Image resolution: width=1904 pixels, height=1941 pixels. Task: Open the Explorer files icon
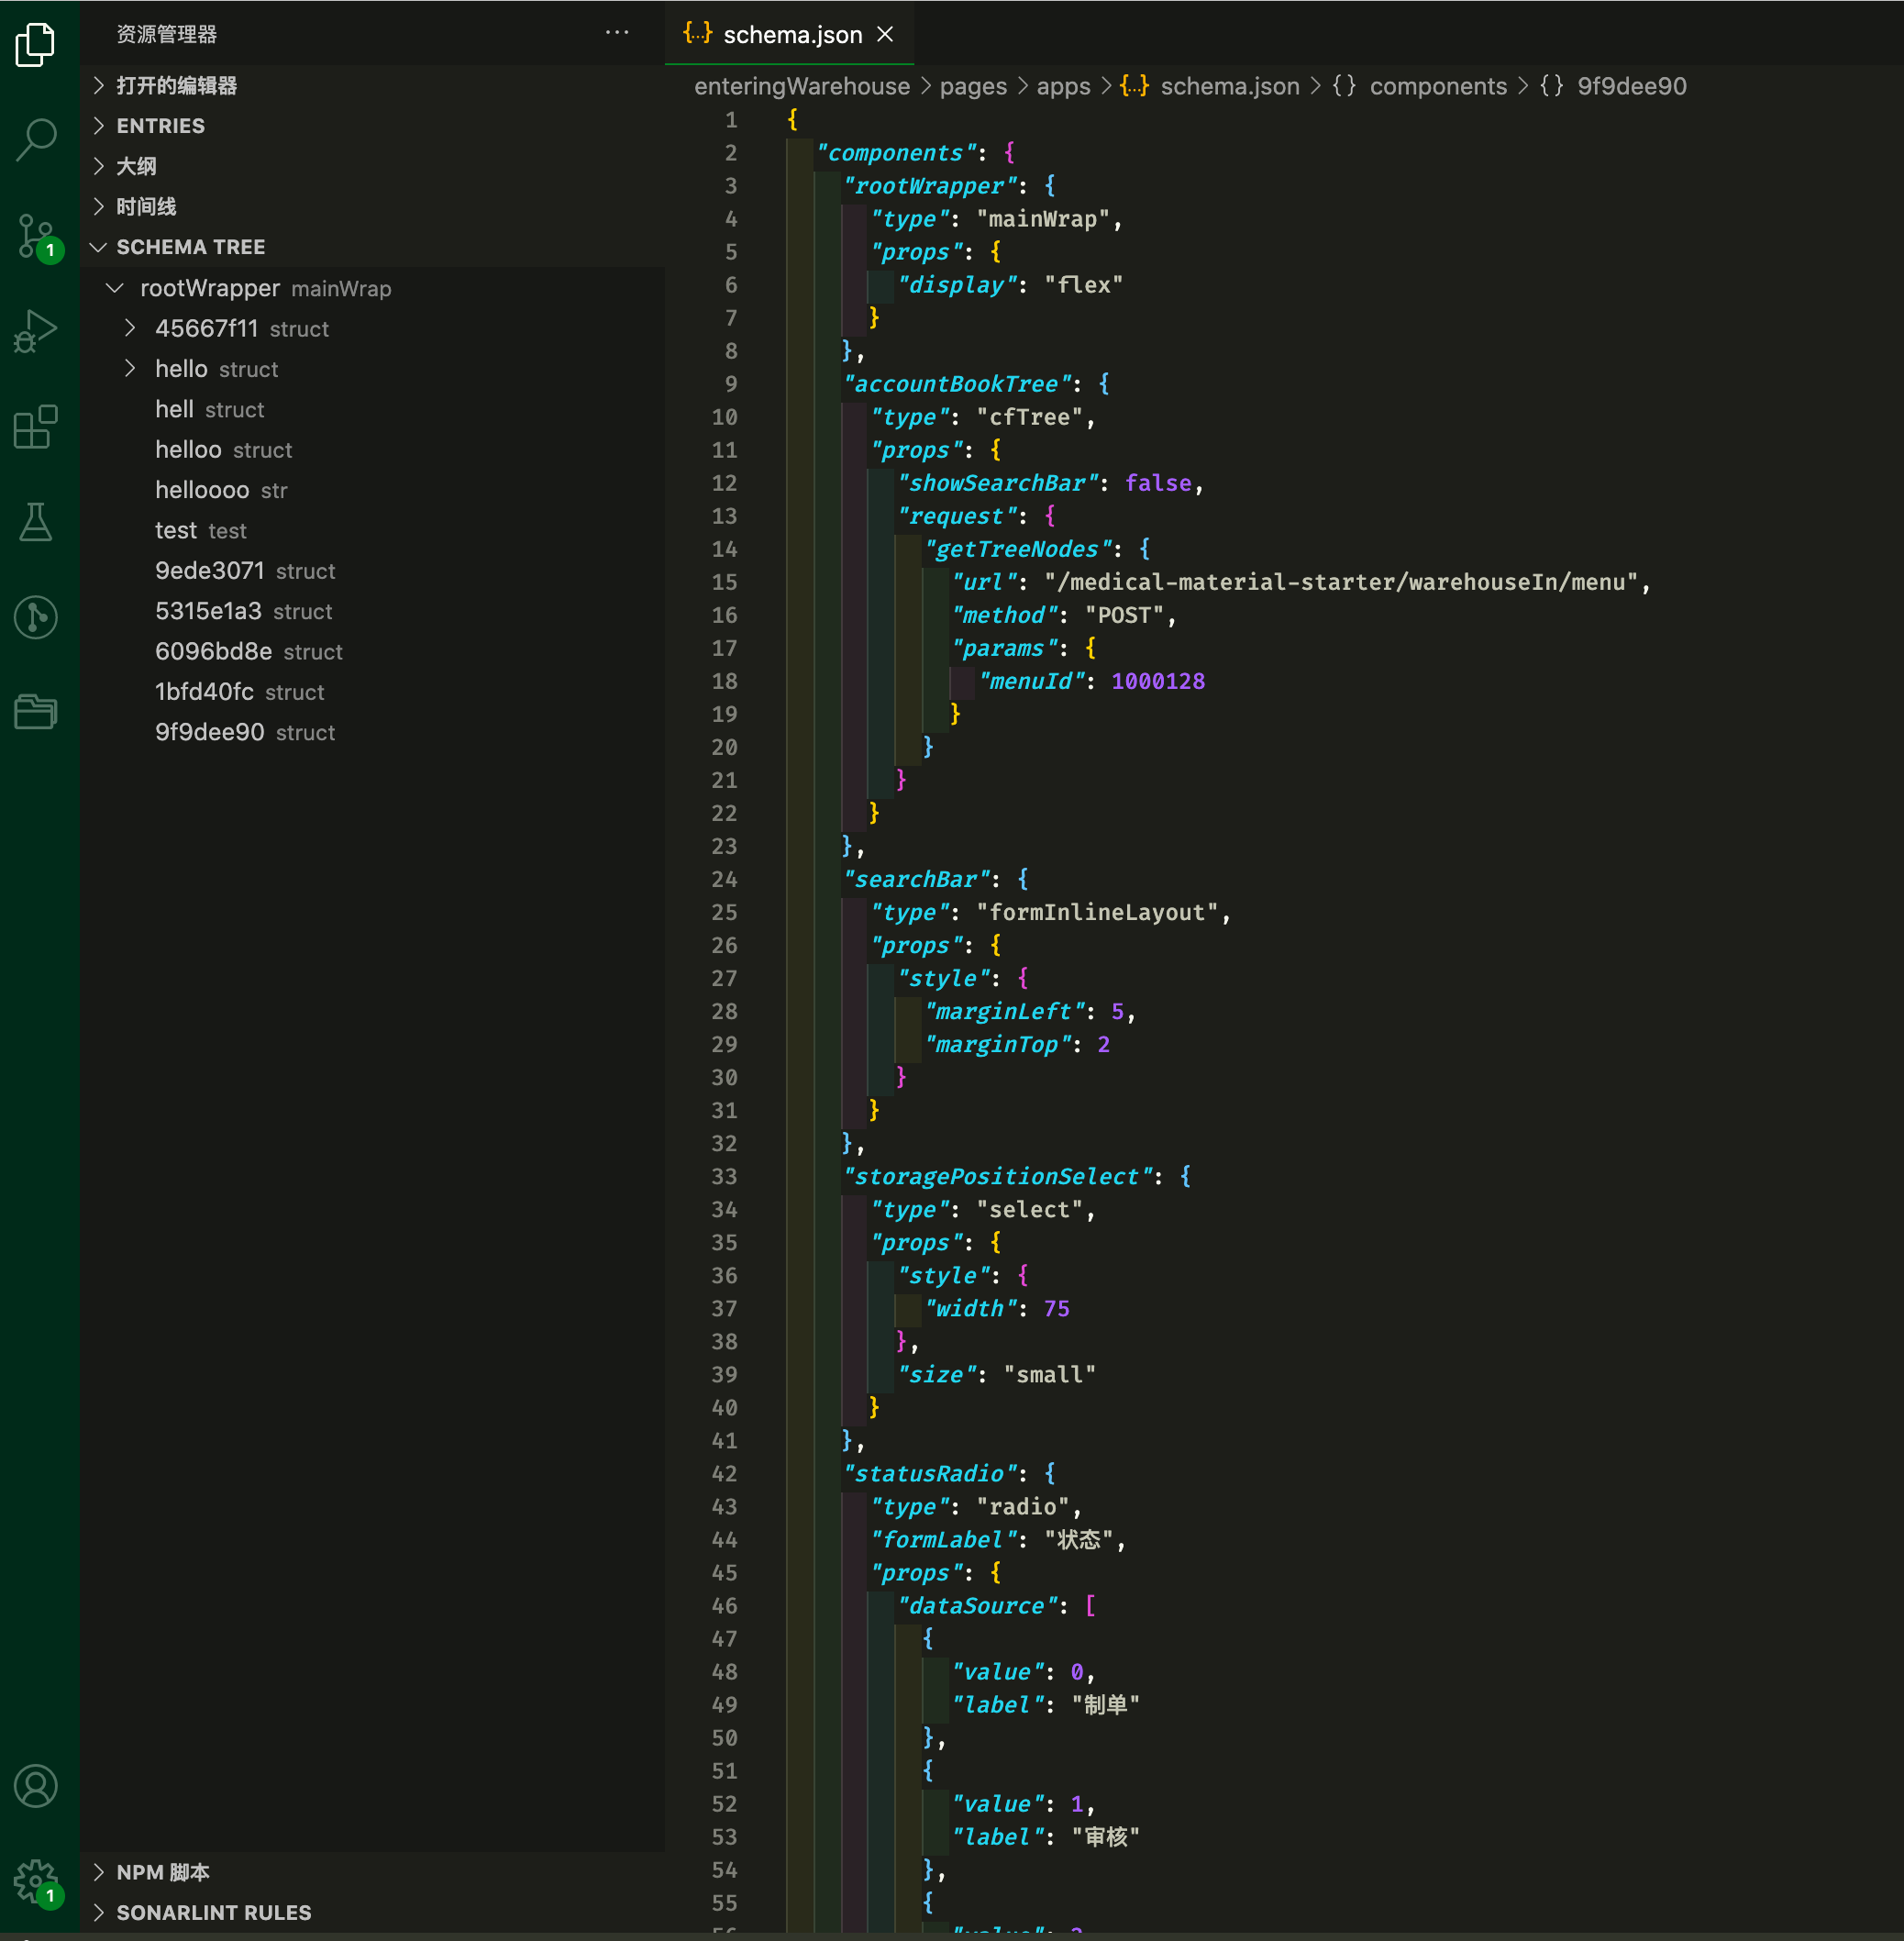pyautogui.click(x=36, y=44)
